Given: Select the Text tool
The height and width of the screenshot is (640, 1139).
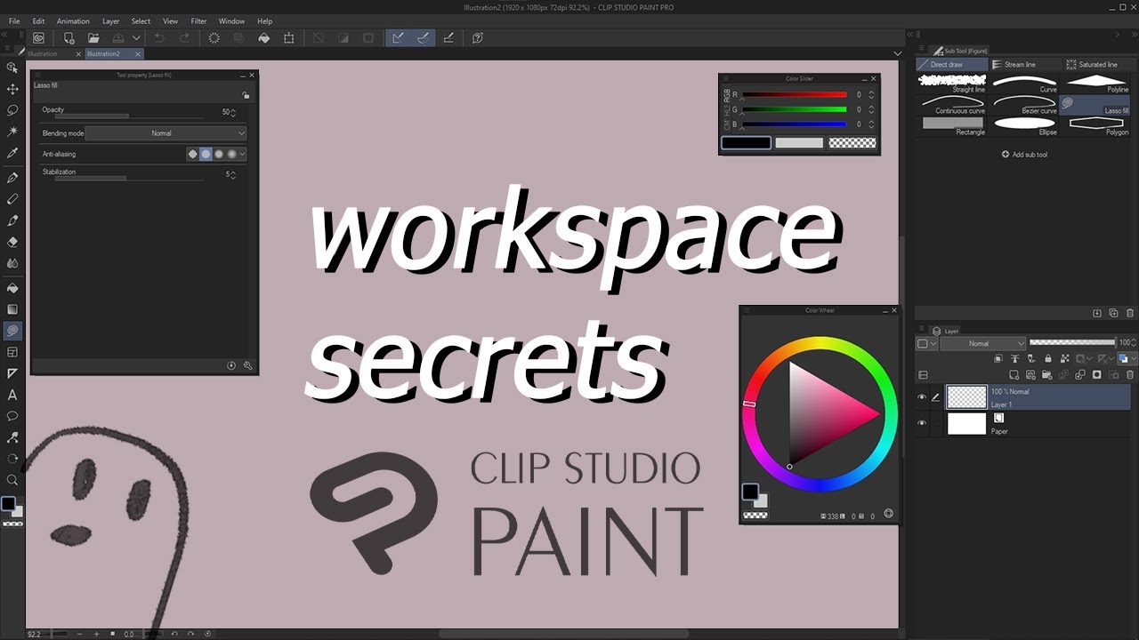Looking at the screenshot, I should click(12, 395).
